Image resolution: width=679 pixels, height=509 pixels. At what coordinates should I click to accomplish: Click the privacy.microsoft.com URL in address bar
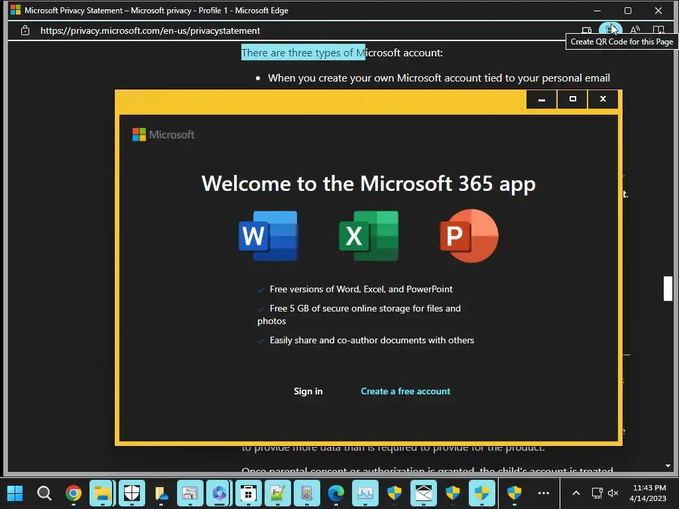(150, 30)
